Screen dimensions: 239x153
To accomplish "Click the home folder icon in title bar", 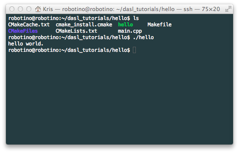I will [x=38, y=9].
